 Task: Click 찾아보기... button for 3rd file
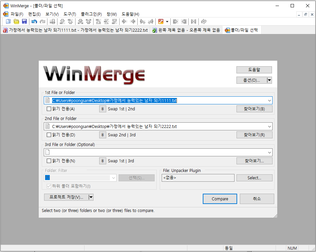(x=254, y=161)
